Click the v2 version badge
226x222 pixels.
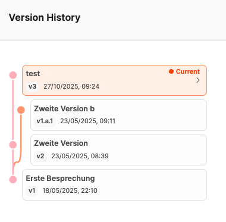pyautogui.click(x=40, y=156)
